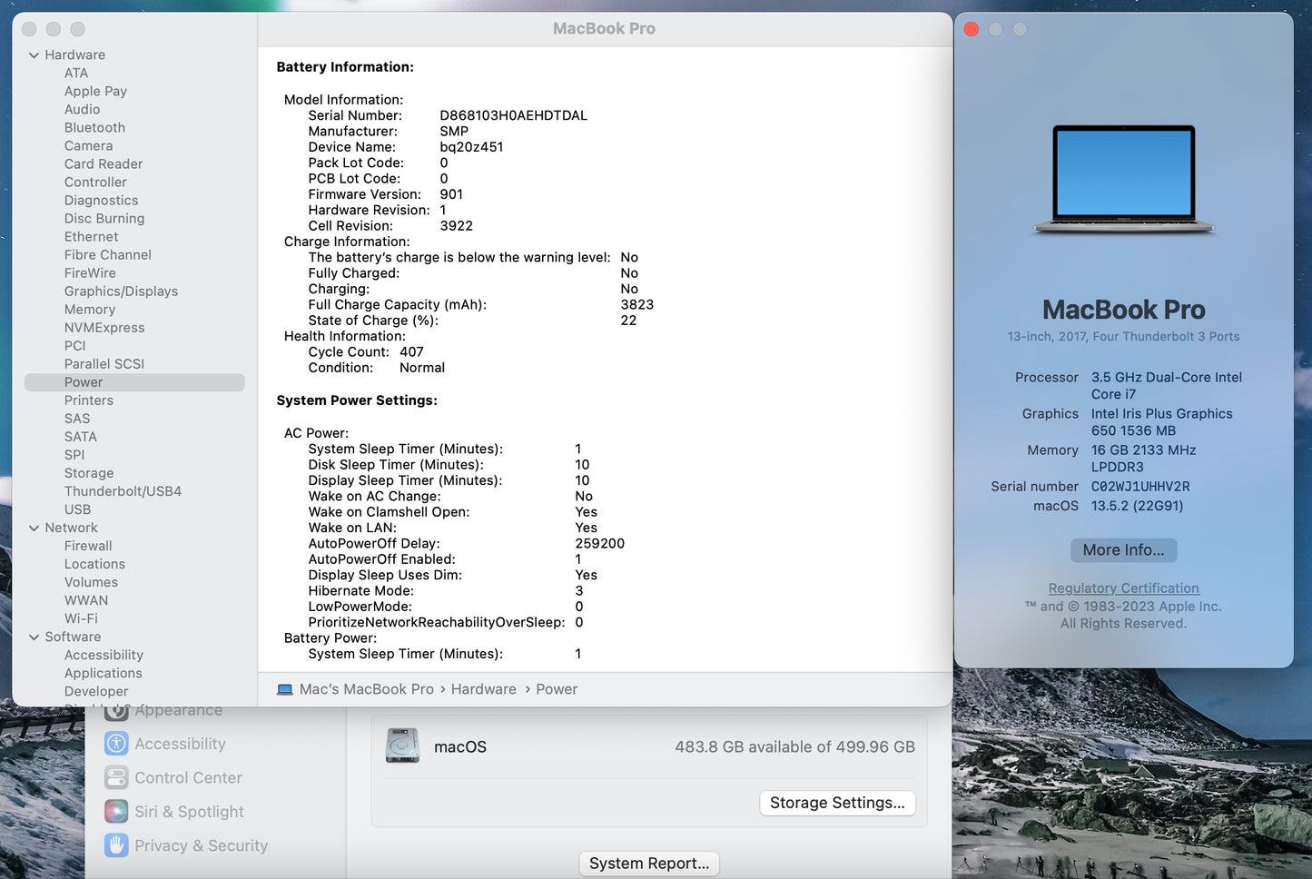Click the laptop icon in the breadcrumb bar
1312x879 pixels.
[283, 689]
